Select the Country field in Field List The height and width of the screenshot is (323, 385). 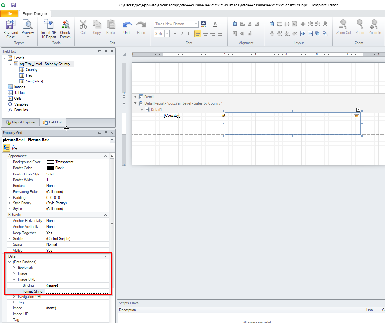31,70
